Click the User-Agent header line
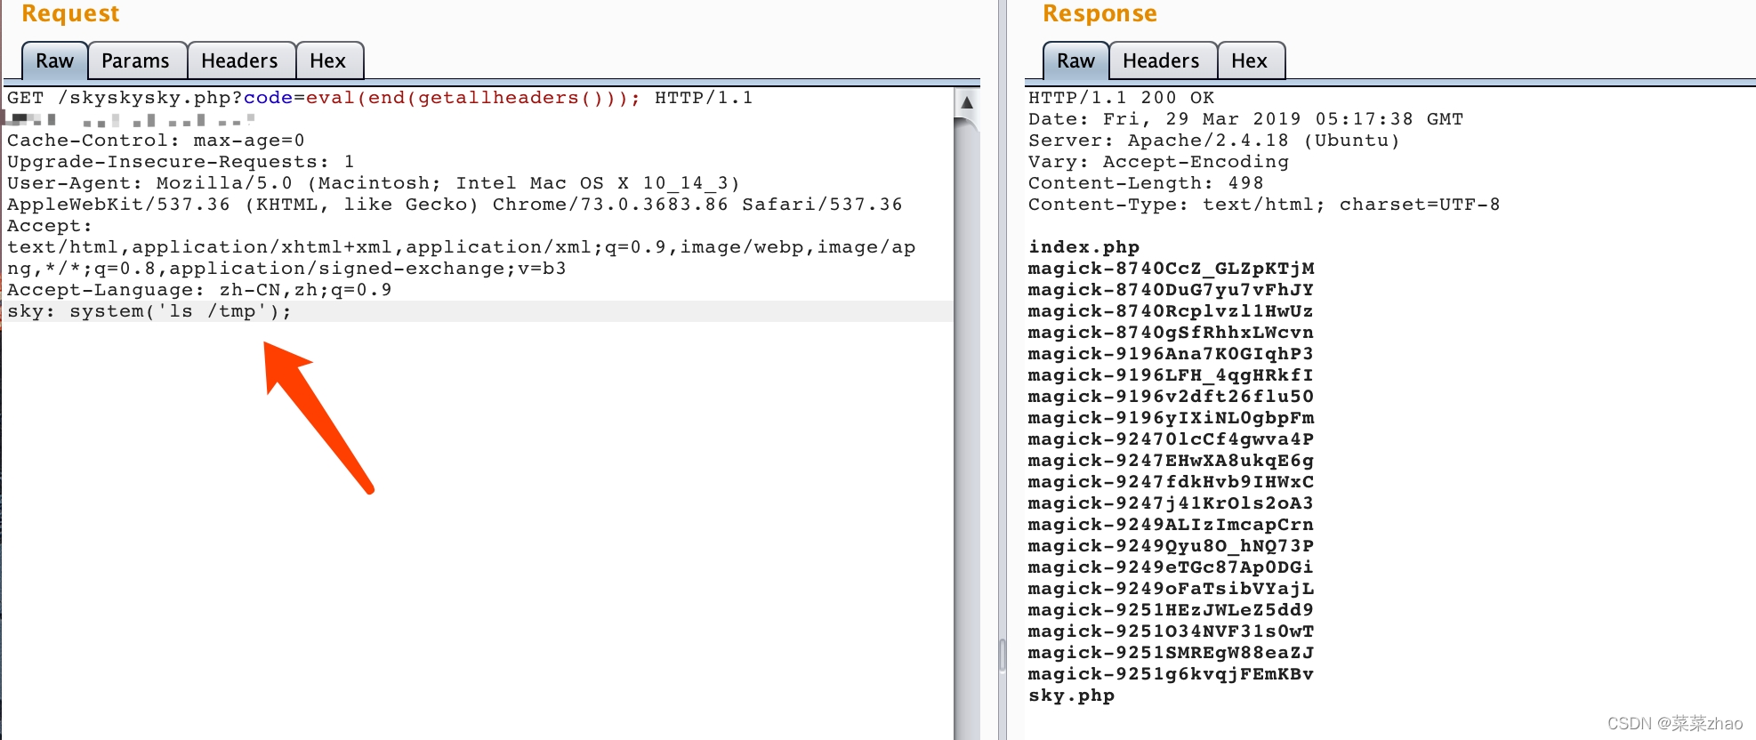The image size is (1756, 740). click(374, 183)
